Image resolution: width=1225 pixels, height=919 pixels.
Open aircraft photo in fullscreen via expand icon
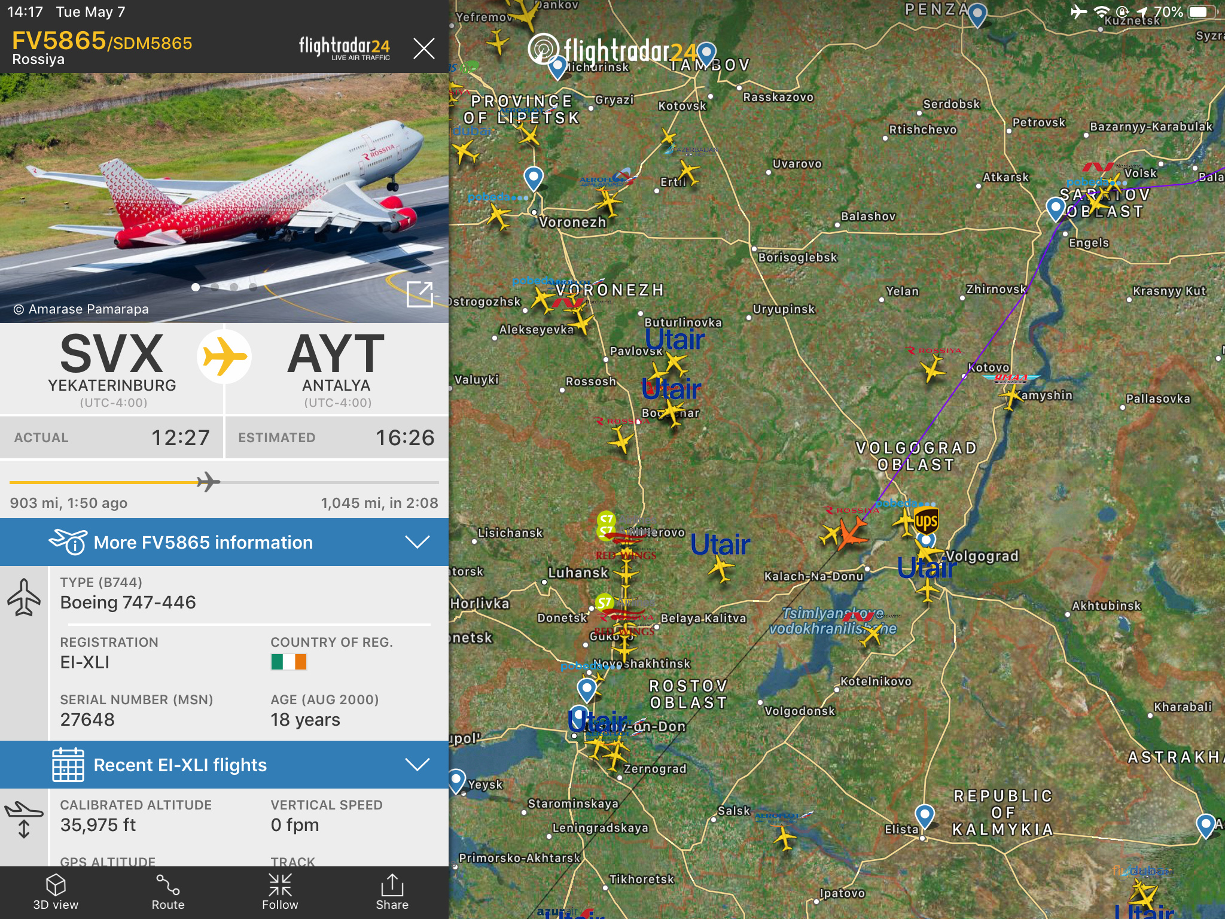pos(419,294)
